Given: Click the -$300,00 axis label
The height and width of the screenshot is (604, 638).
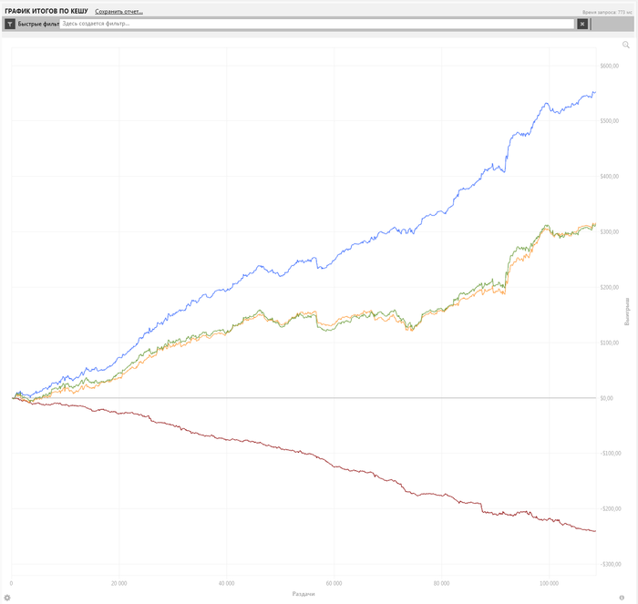Looking at the screenshot, I should [x=611, y=564].
